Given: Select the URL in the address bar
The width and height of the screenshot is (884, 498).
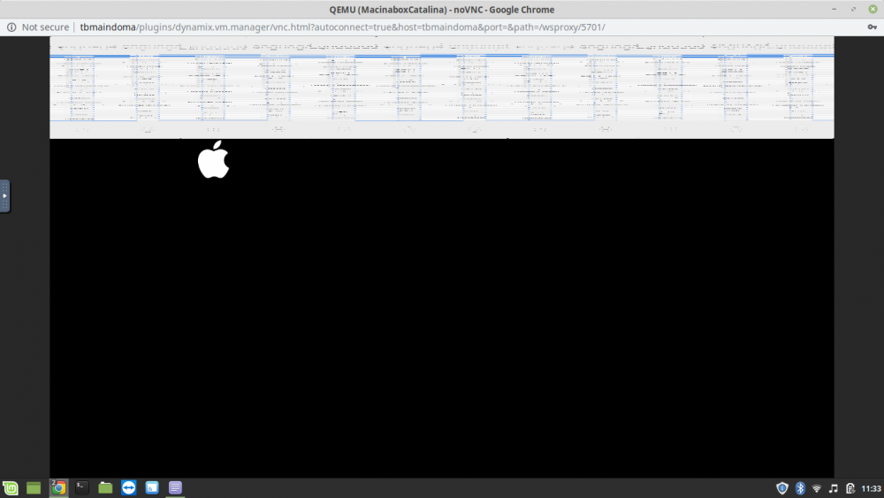Looking at the screenshot, I should click(x=342, y=27).
